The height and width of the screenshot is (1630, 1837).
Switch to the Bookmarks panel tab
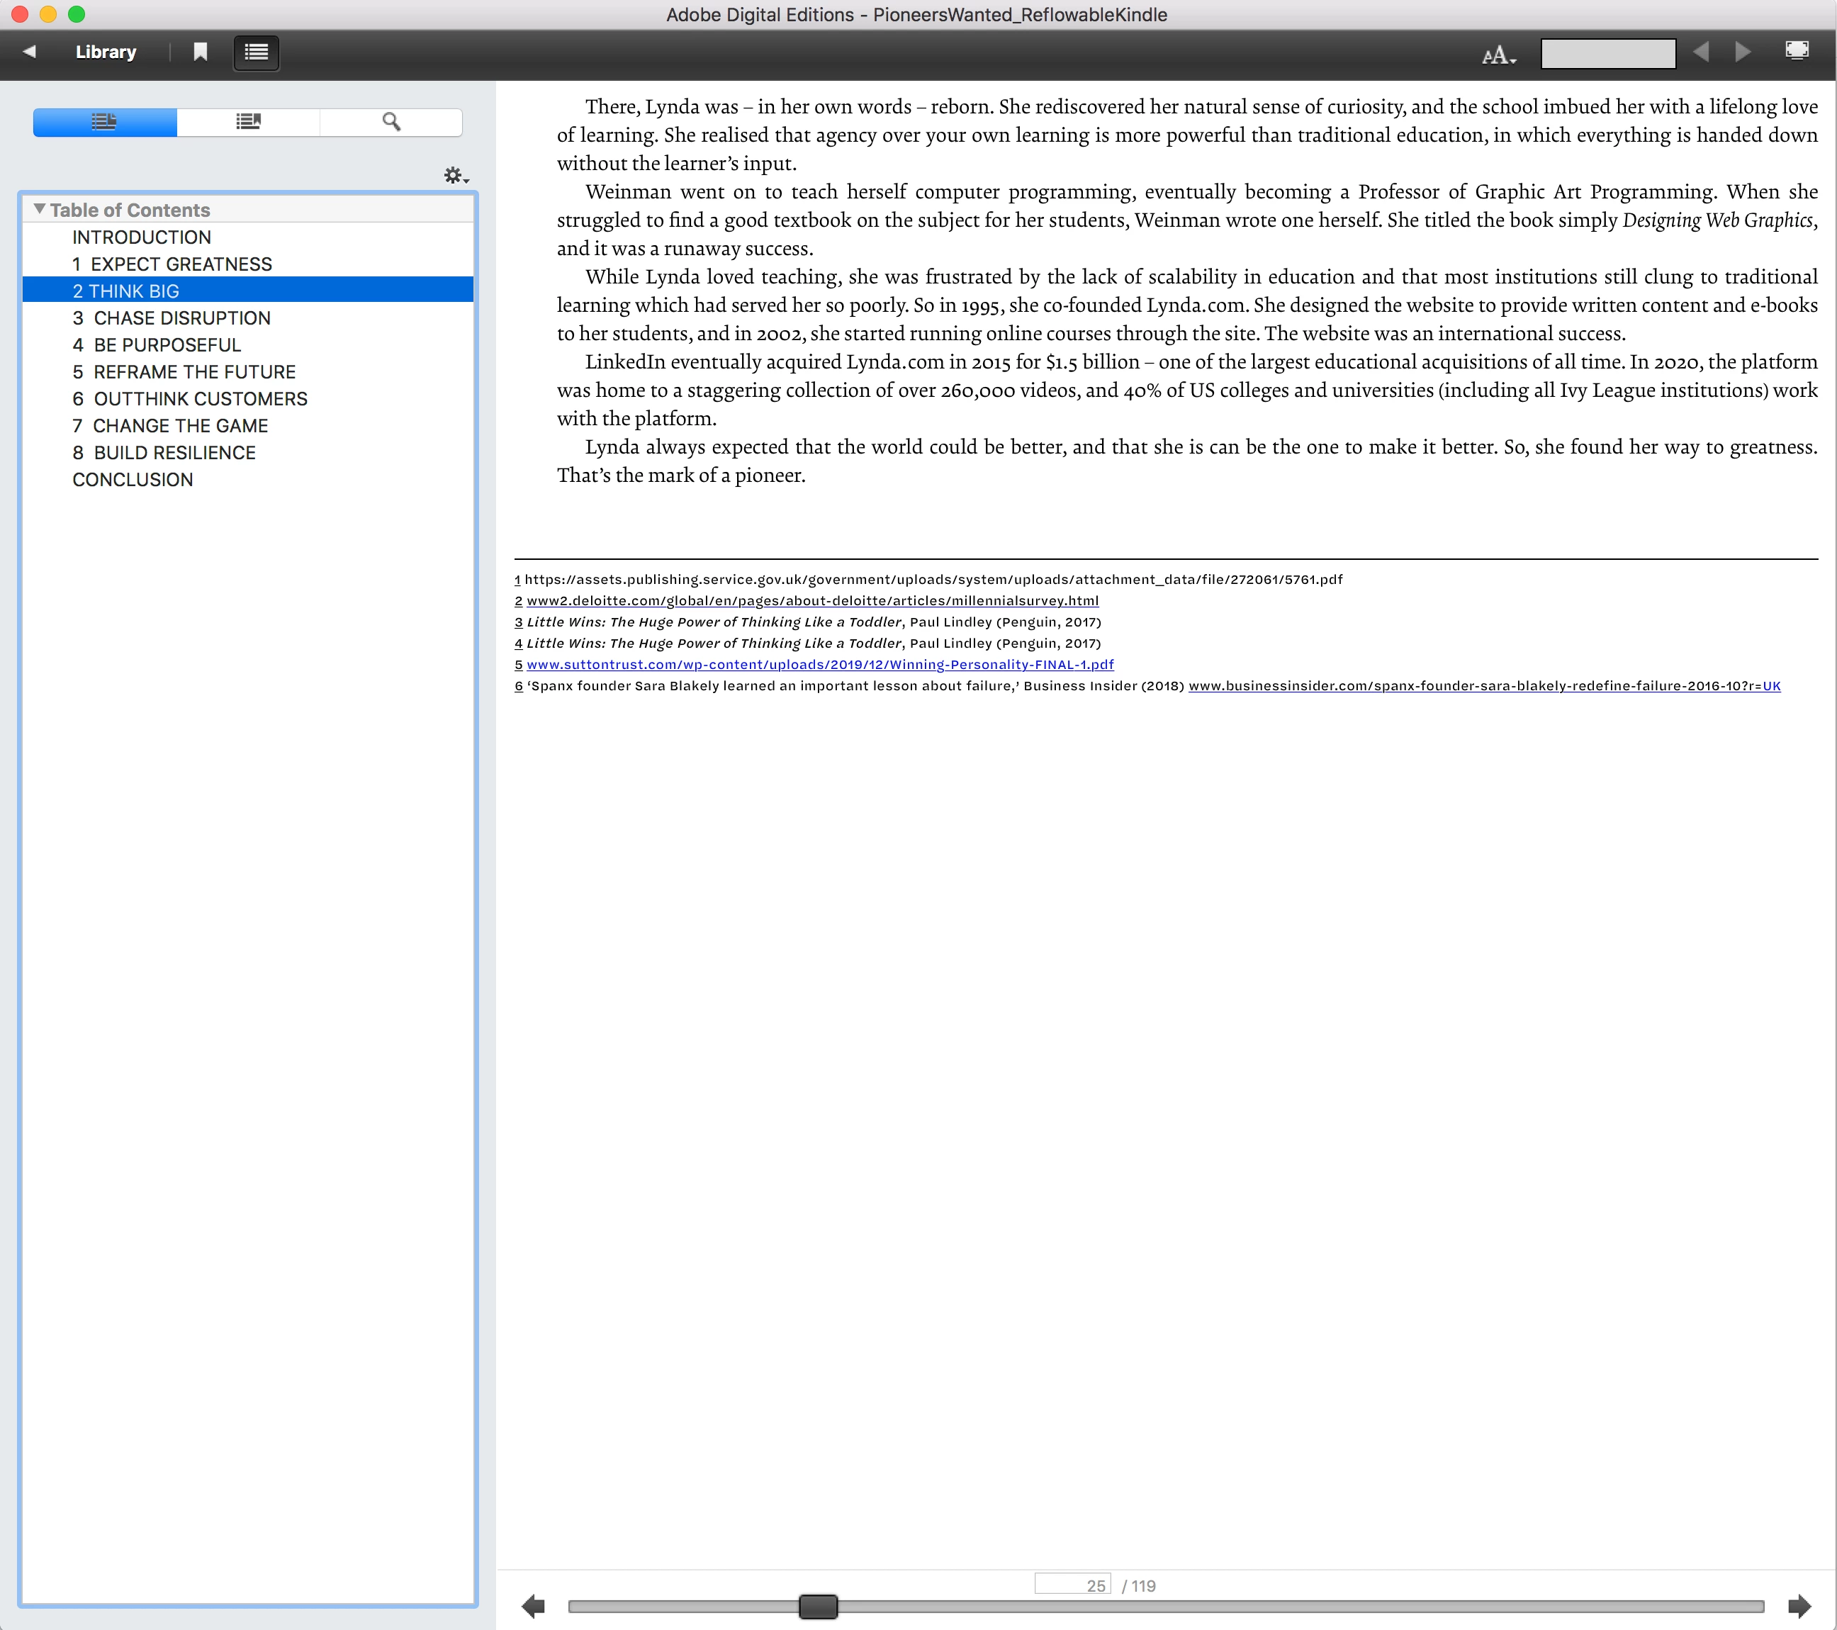point(248,121)
